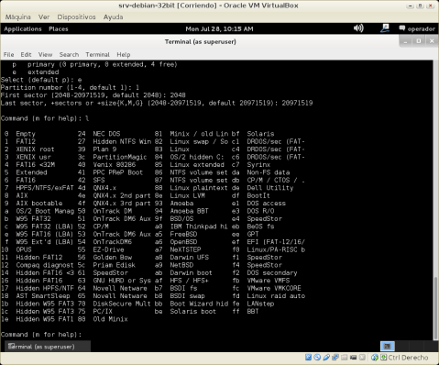Image resolution: width=439 pixels, height=365 pixels.
Task: Open the VirtualBox Ver menu
Action: 44,17
